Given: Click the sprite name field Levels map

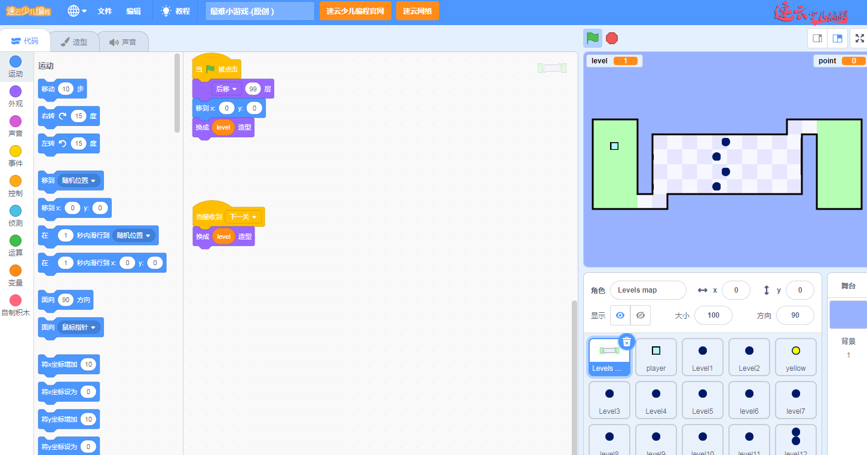Looking at the screenshot, I should (x=648, y=290).
